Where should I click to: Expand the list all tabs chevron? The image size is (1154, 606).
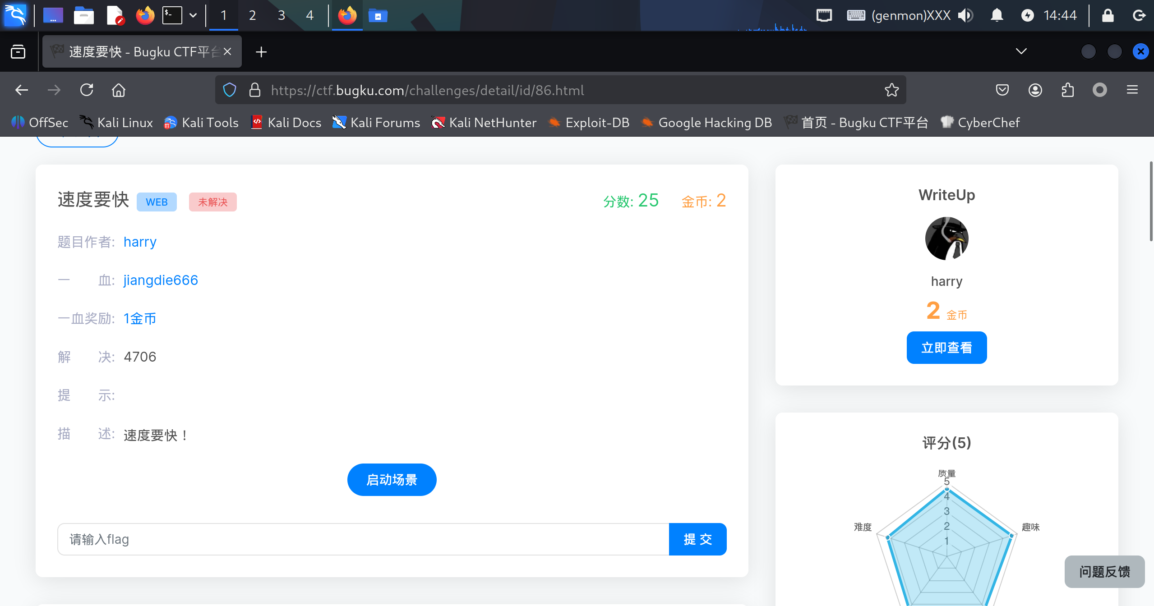click(x=1021, y=51)
